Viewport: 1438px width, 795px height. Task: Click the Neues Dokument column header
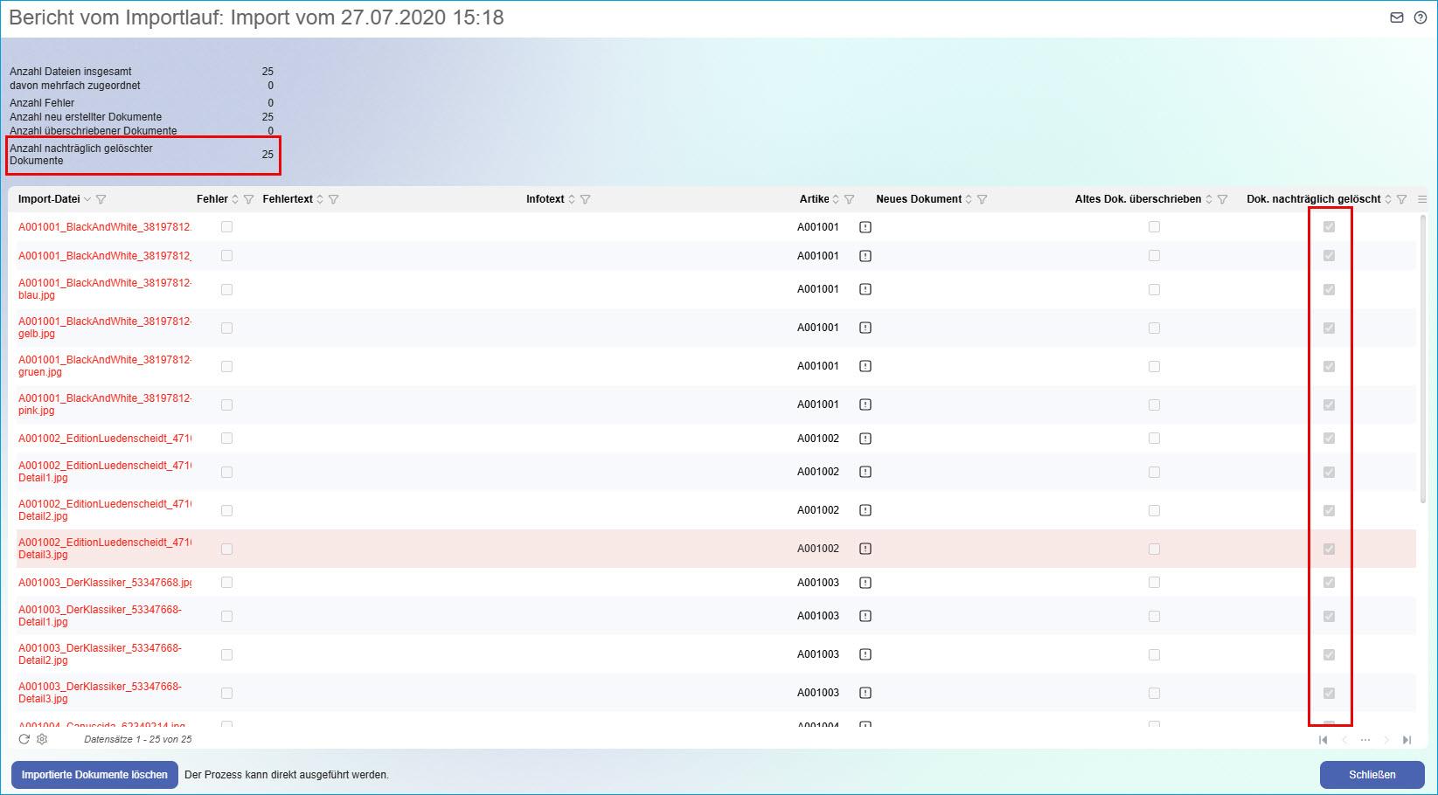point(919,199)
